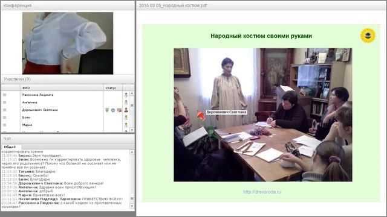The width and height of the screenshot is (387, 217).
Task: Click user icon in Боян participant row
Action: (x=126, y=118)
